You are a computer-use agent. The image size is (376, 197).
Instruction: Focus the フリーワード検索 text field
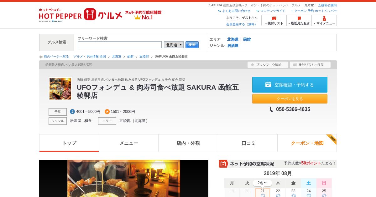(x=120, y=45)
